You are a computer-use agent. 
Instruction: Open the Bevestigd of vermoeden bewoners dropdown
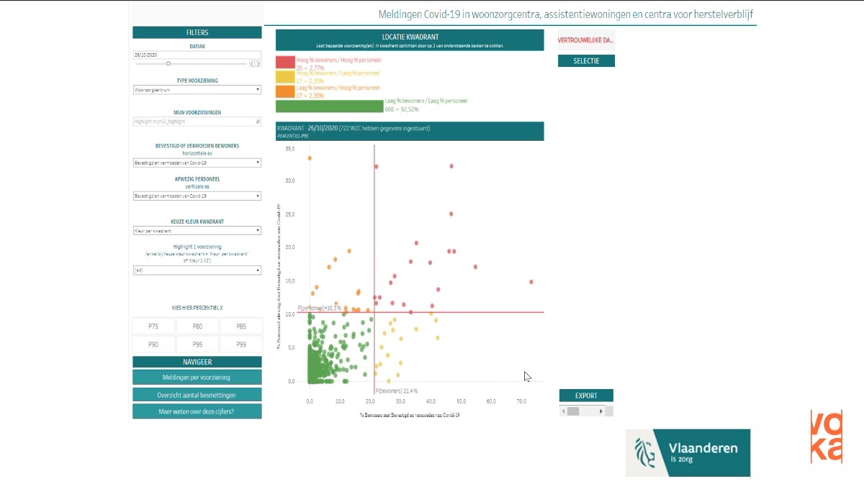pyautogui.click(x=197, y=163)
